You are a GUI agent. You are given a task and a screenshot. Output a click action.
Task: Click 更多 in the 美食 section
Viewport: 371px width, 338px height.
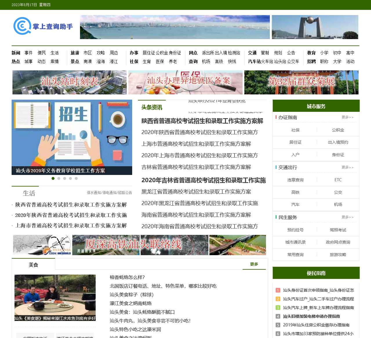[254, 264]
